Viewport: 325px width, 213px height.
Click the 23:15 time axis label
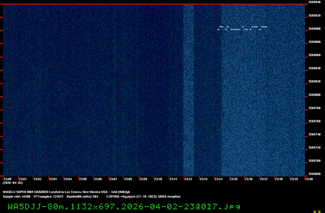pyautogui.click(x=234, y=179)
